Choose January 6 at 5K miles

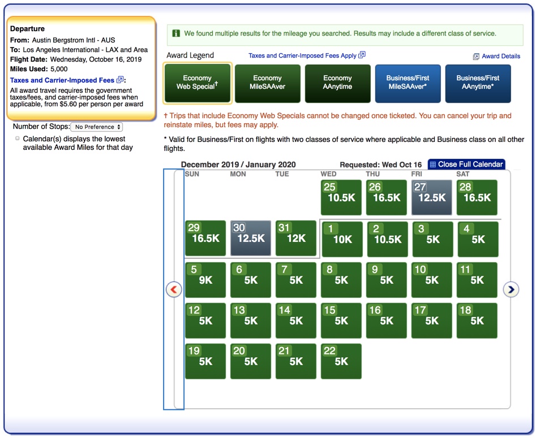251,280
